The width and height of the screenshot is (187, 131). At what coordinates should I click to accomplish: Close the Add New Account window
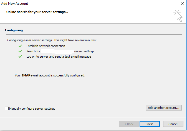[x=182, y=4]
